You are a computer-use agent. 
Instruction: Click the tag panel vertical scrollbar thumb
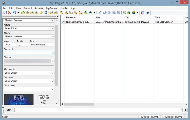pyautogui.click(x=56, y=55)
